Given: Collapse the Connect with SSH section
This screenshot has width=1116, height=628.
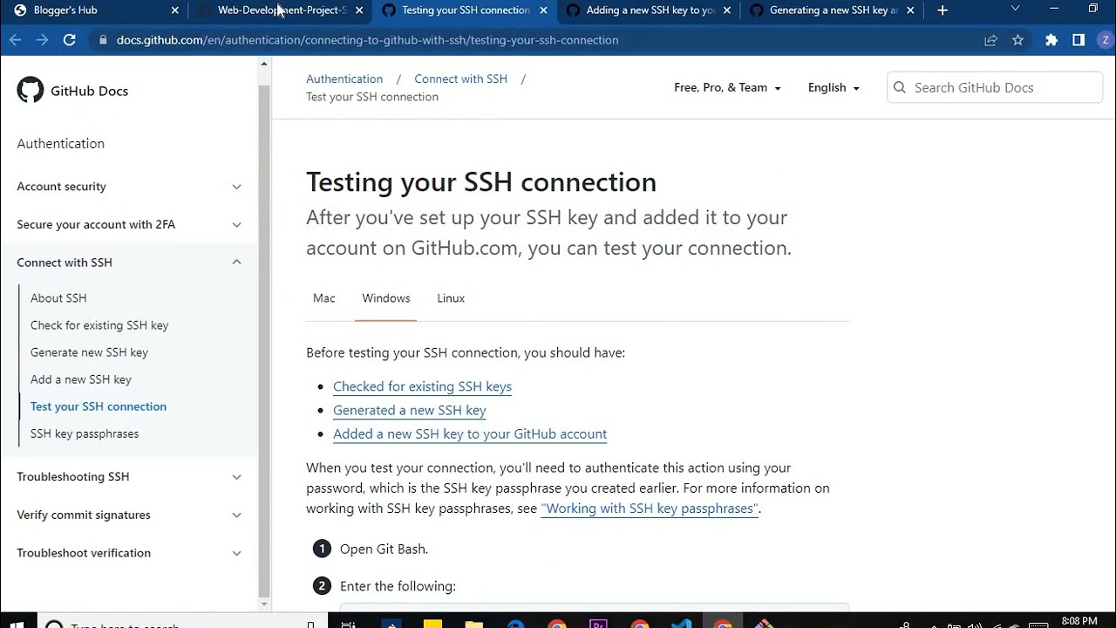Looking at the screenshot, I should [129, 263].
